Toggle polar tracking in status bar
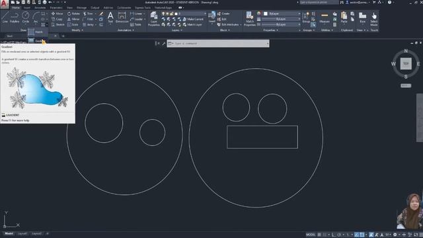Image resolution: width=423 pixels, height=238 pixels. click(339, 235)
